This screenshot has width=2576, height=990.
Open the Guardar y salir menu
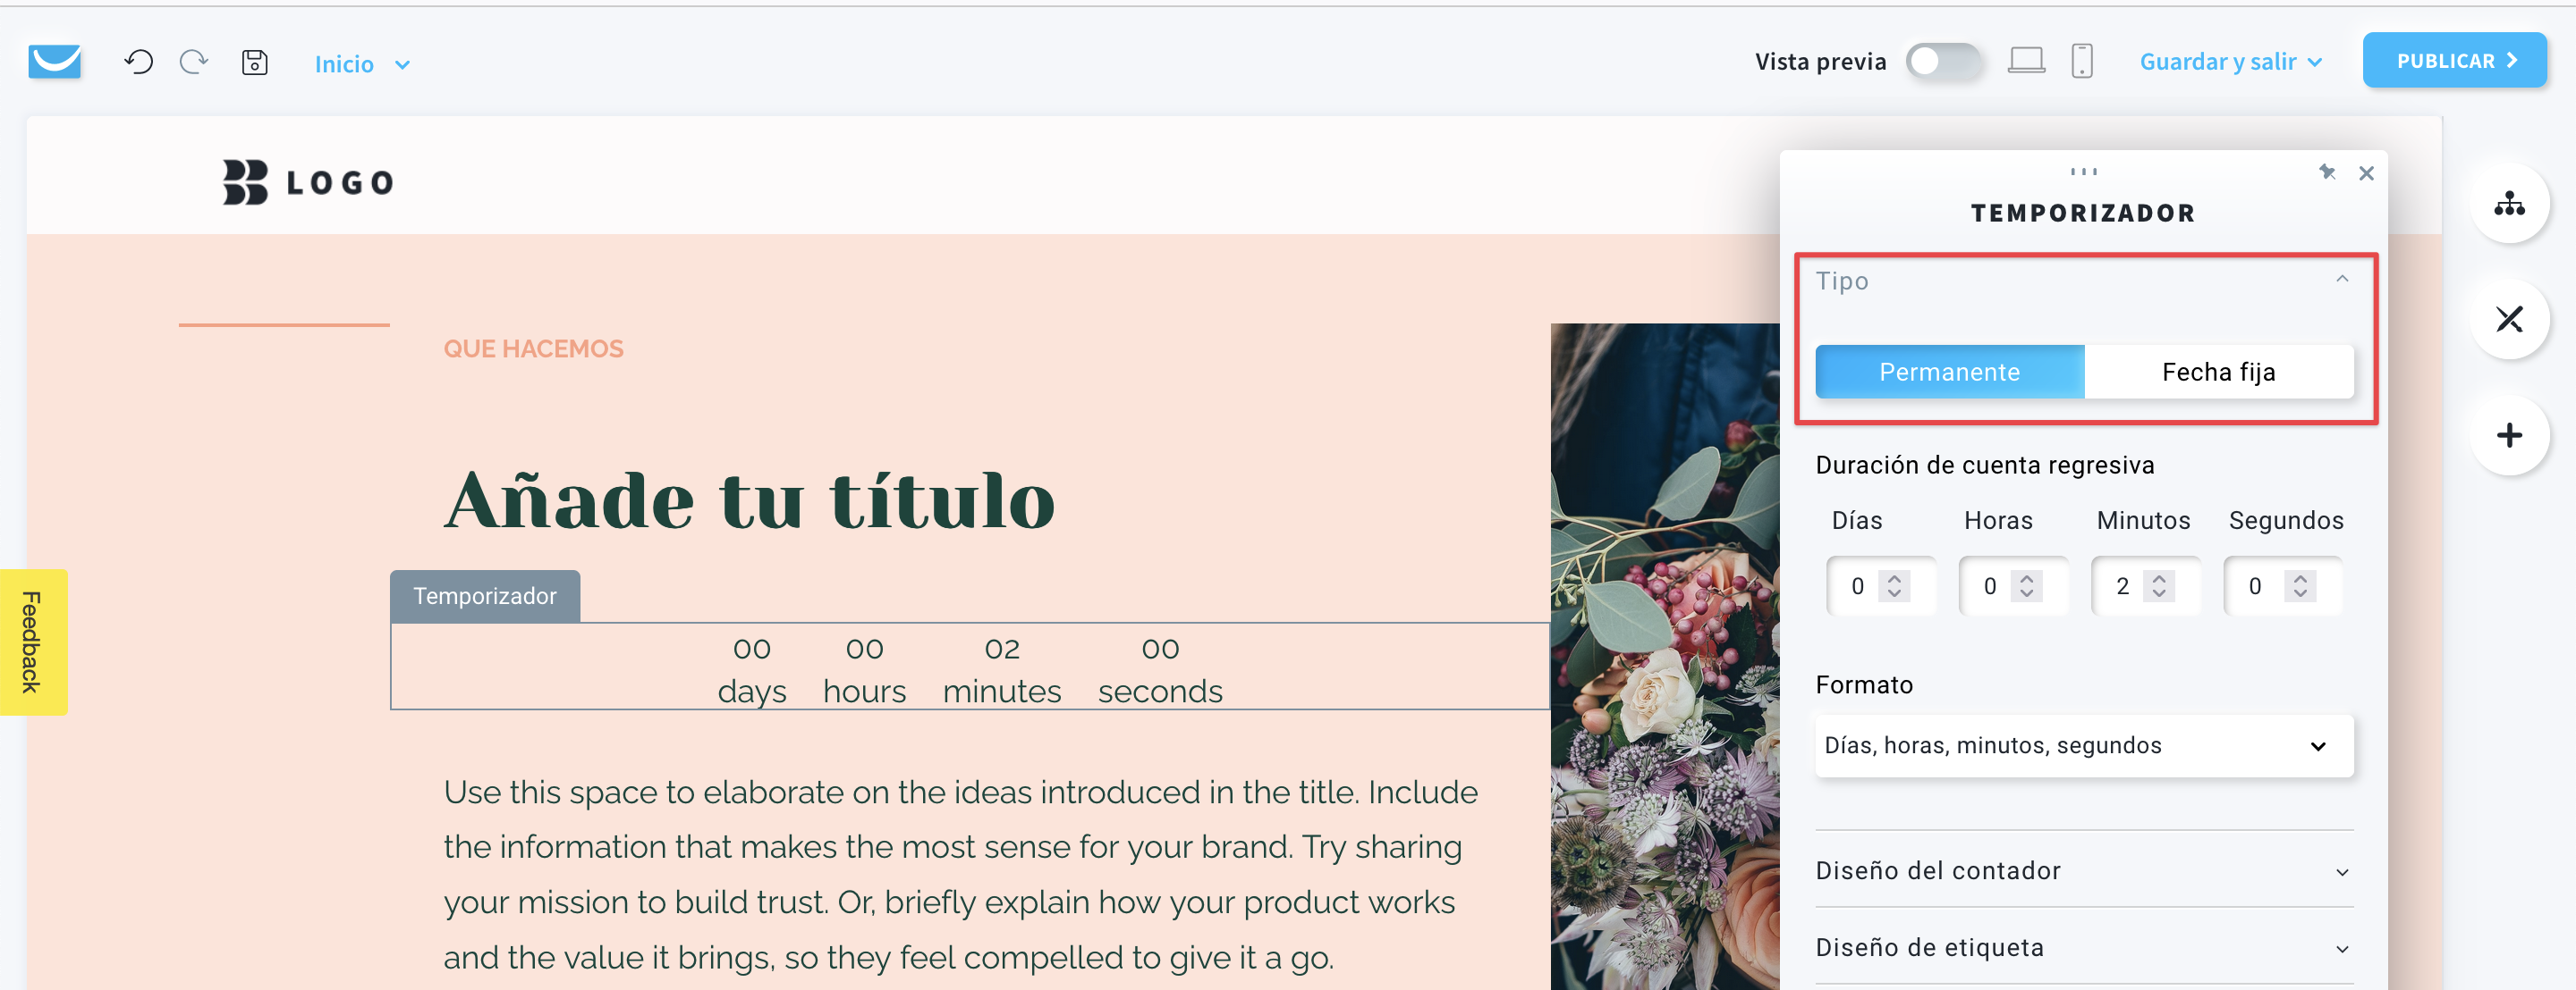pyautogui.click(x=2230, y=62)
